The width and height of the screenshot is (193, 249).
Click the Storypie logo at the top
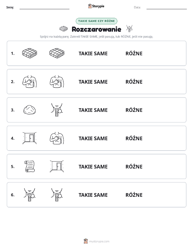[x=96, y=6]
